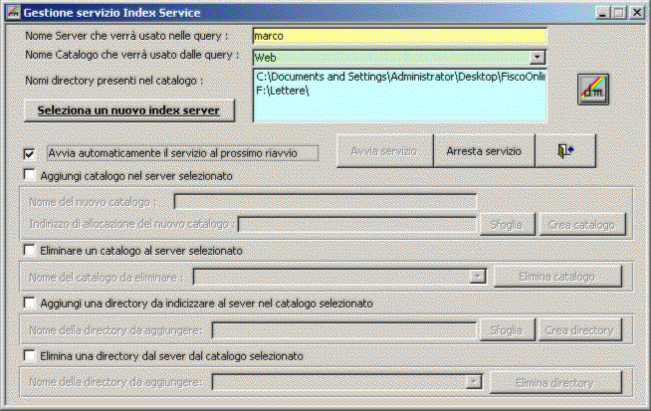651x411 pixels.
Task: Uncheck Avvia automaticamente il servizio checkbox
Action: pyautogui.click(x=30, y=154)
